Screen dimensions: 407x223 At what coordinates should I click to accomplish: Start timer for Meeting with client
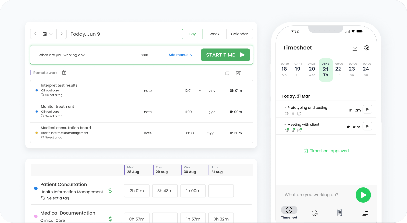(367, 126)
